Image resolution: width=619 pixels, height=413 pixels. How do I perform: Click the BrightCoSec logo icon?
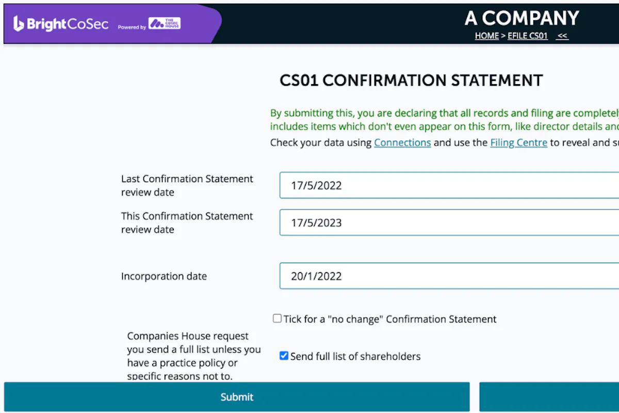19,24
